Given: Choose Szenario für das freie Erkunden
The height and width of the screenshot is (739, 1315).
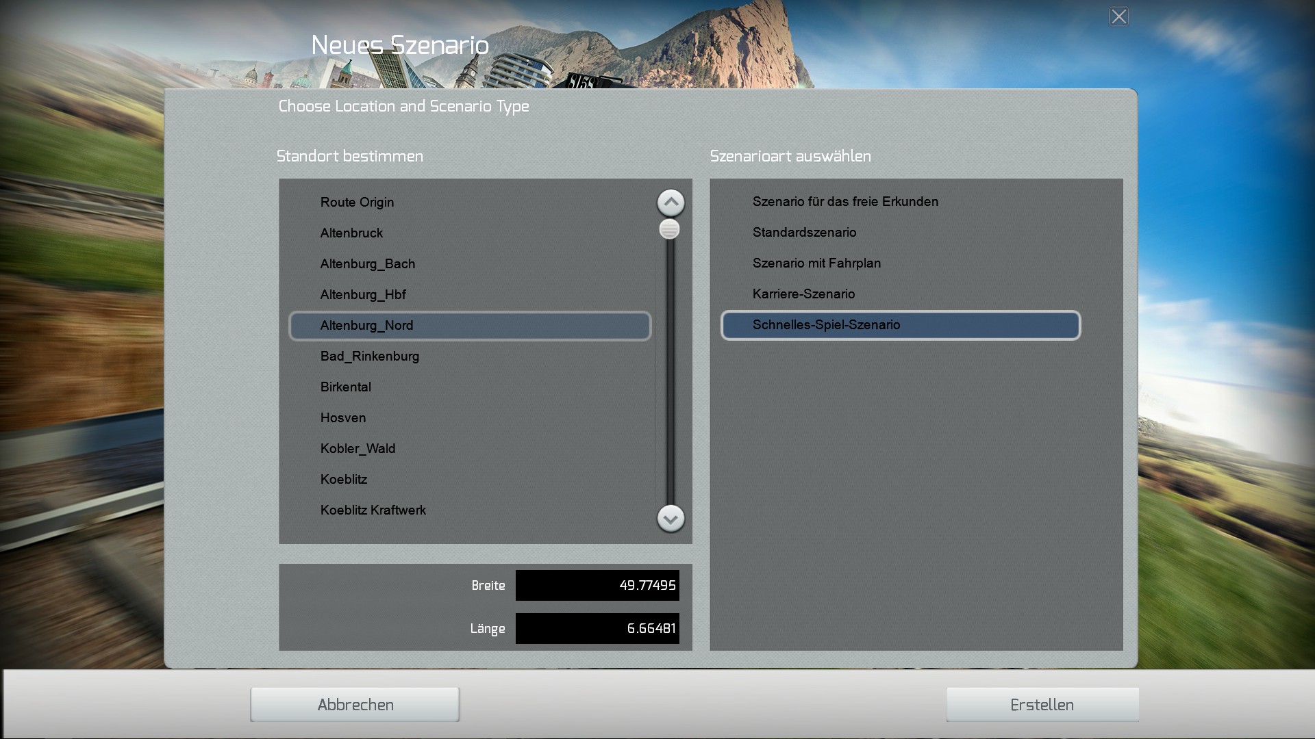Looking at the screenshot, I should (x=845, y=202).
